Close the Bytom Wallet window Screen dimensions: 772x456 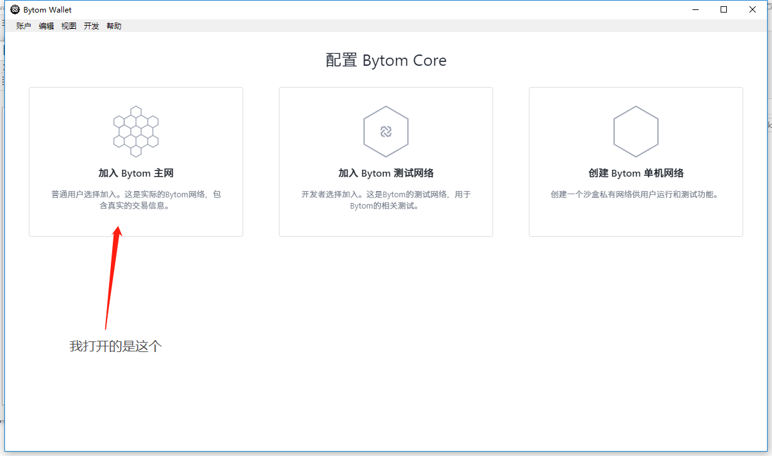[753, 9]
